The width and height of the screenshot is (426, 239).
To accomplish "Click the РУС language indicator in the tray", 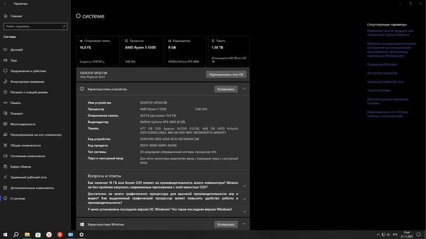I will click(395, 235).
